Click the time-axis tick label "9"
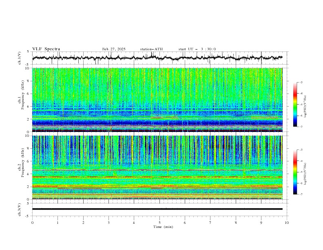The height and width of the screenshot is (250, 323). click(x=261, y=223)
